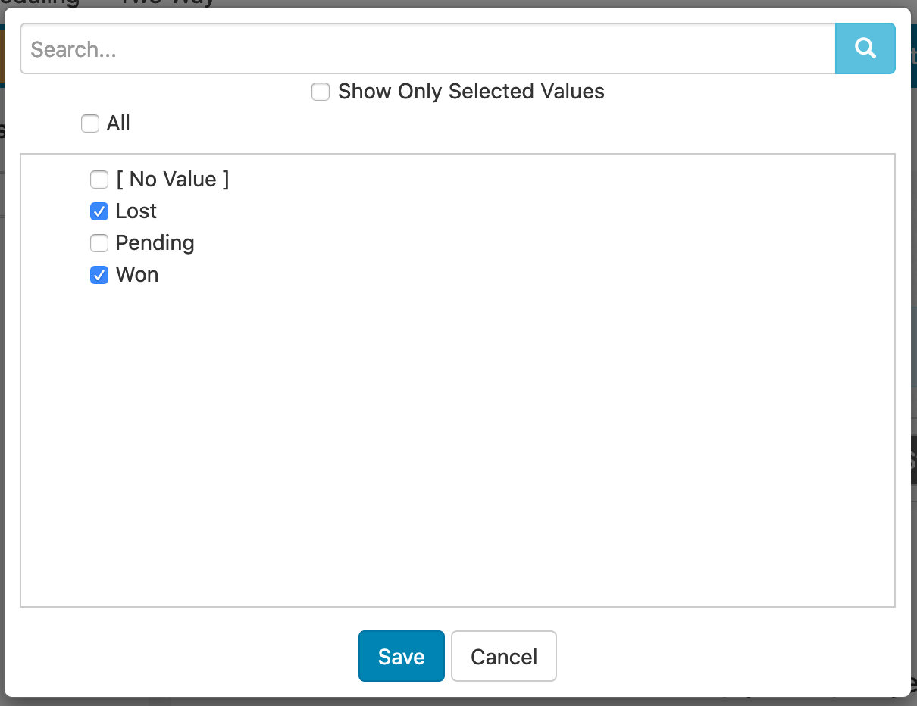
Task: Click the "Lost" label text
Action: [x=136, y=211]
